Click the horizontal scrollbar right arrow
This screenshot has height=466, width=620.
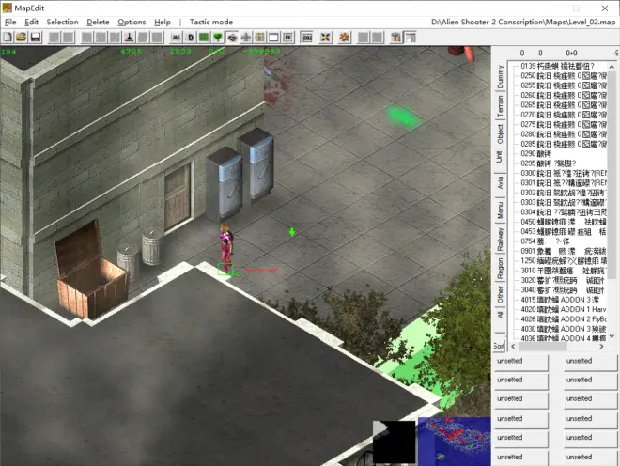[x=601, y=346]
